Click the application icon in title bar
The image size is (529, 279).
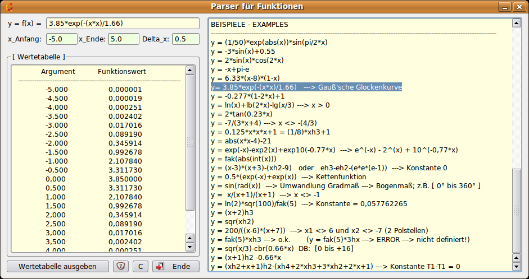pos(8,7)
